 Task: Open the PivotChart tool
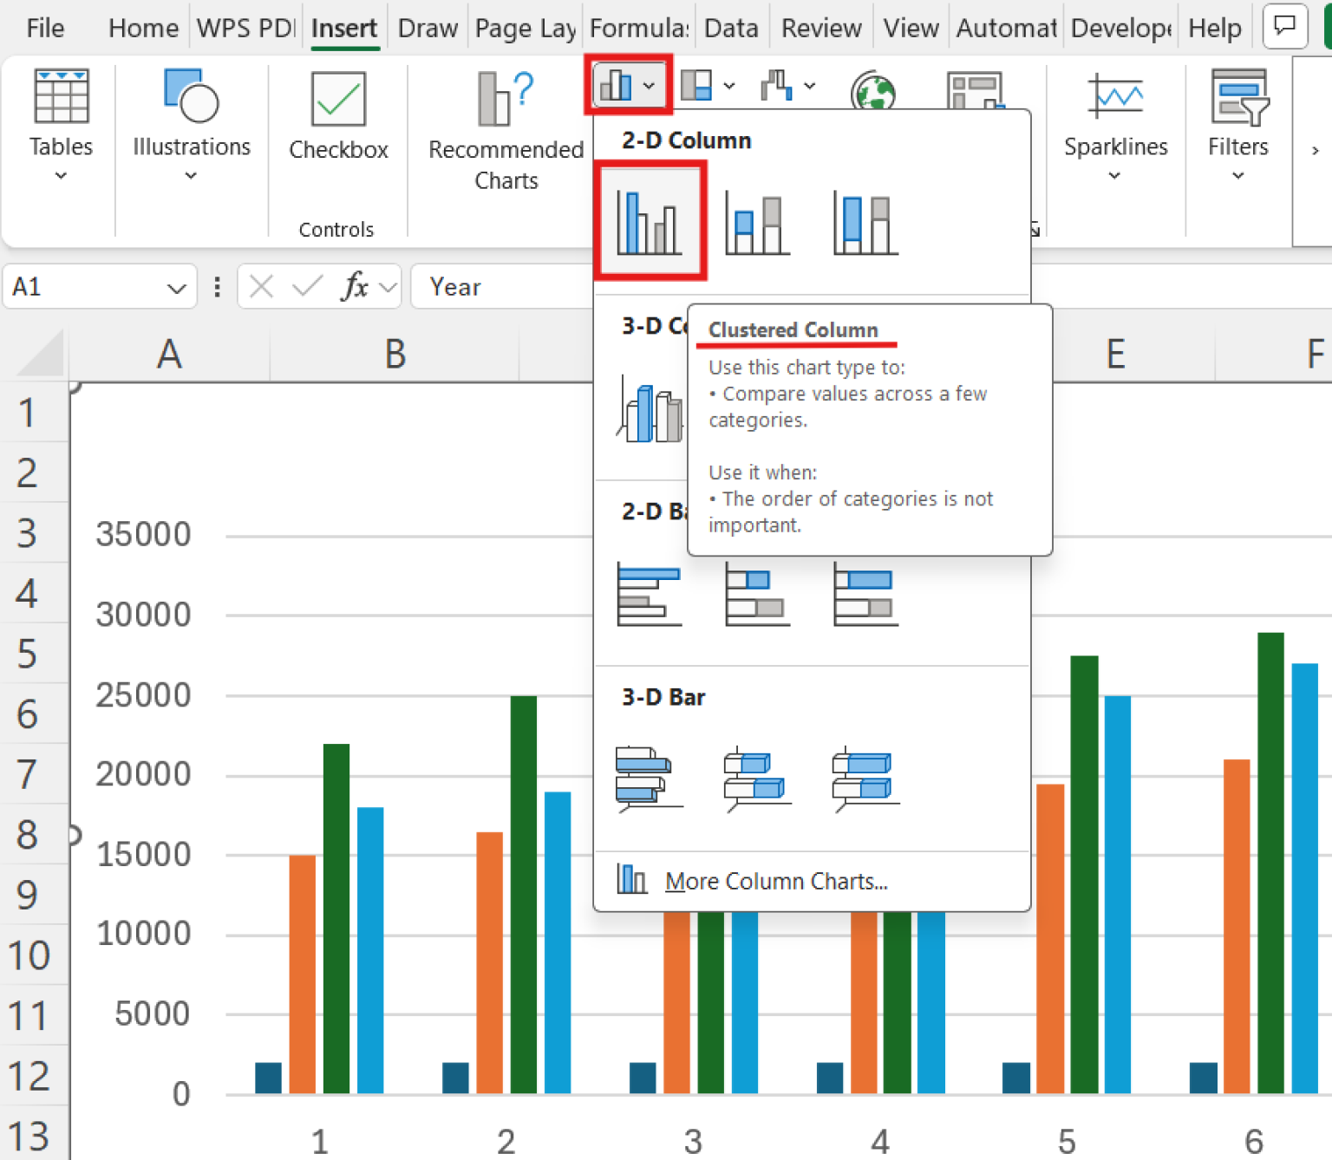(976, 91)
